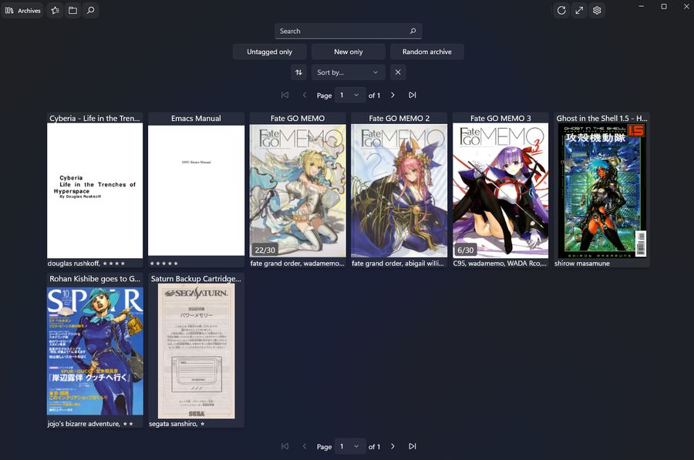Open the bottom page number dropdown
Screen dimensions: 694x460
point(350,446)
